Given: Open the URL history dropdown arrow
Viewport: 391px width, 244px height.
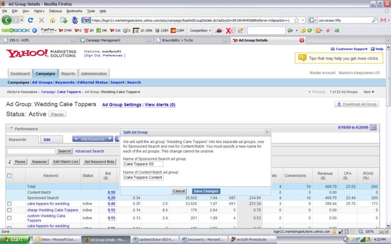Looking at the screenshot, I should point(303,20).
